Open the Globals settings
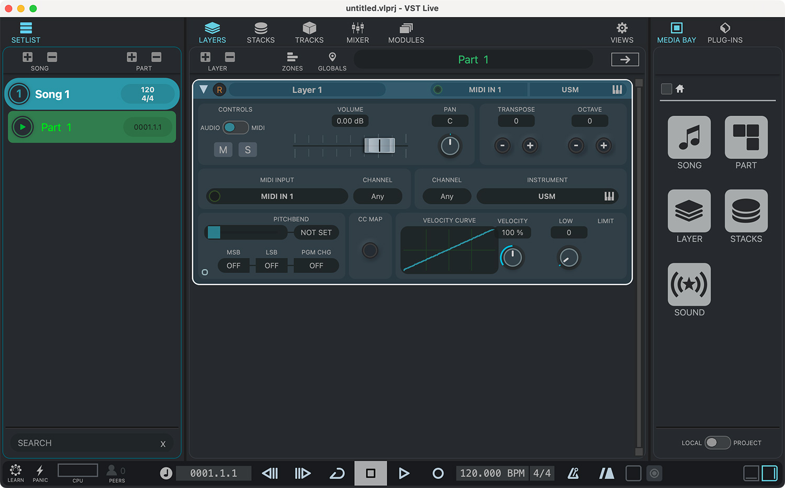The image size is (785, 488). [x=332, y=60]
